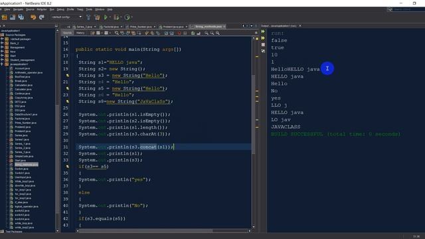Click the Stop Macro Recording icon
Screen dimensions: 425x239
coord(185,33)
